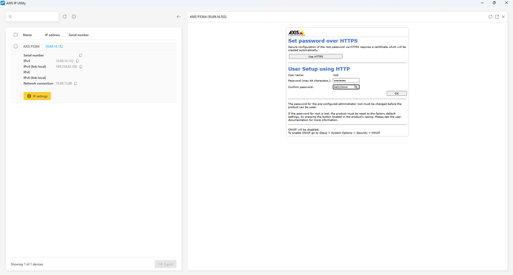Click the search magnifier icon
The image size is (513, 275).
coord(10,16)
